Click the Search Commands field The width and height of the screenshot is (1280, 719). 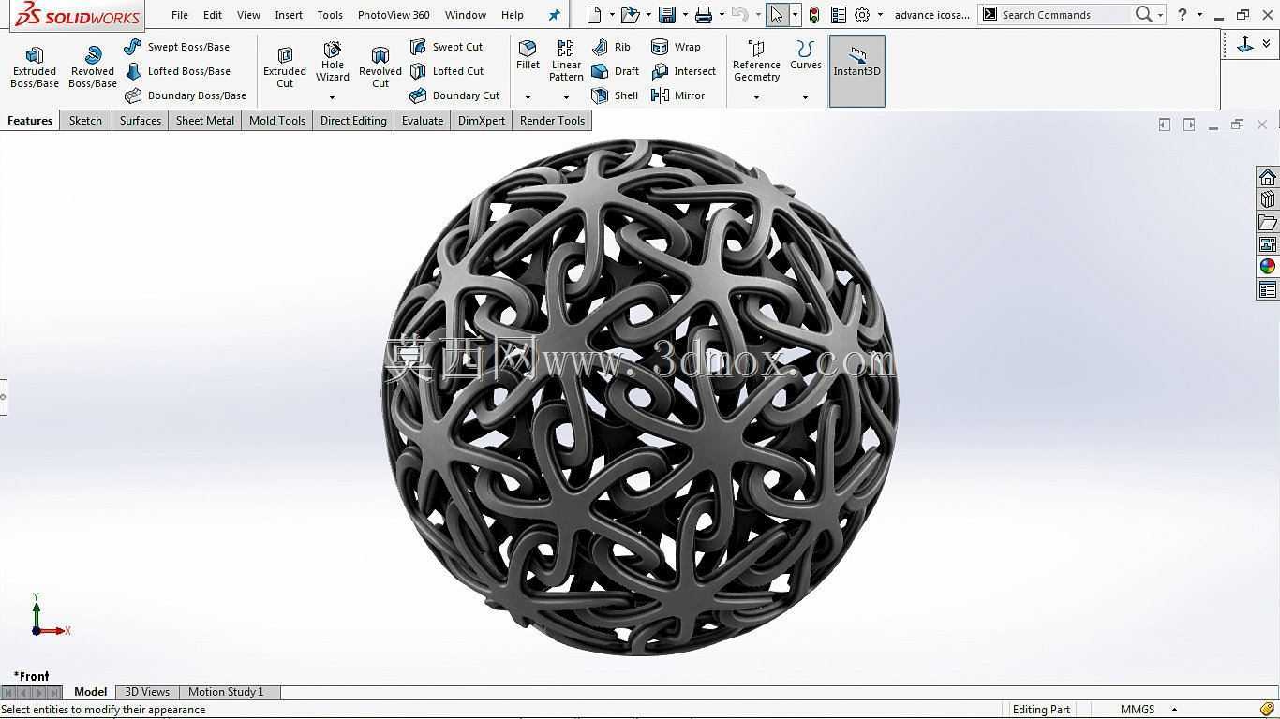click(x=1064, y=15)
